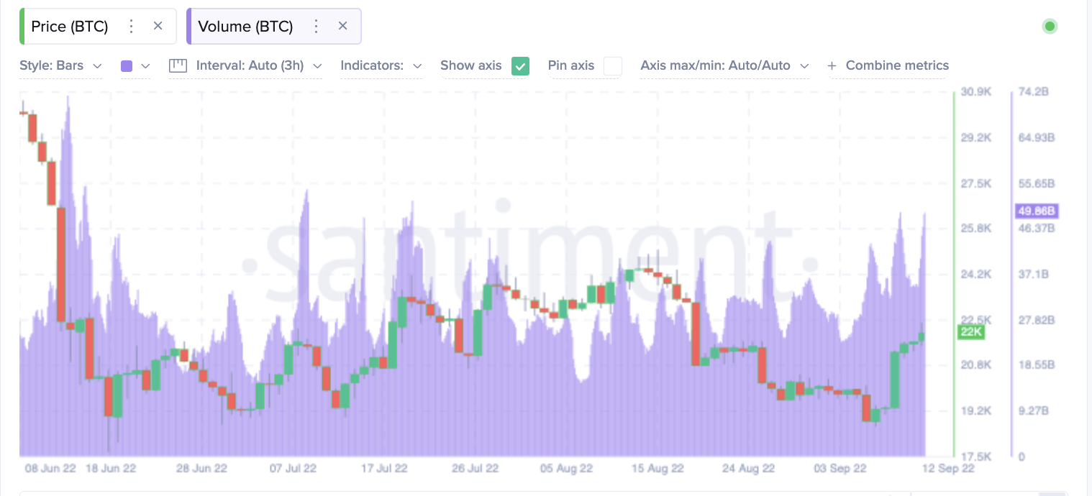The width and height of the screenshot is (1092, 496).
Task: Open Axis max/min: Auto/Auto dropdown
Action: (724, 65)
